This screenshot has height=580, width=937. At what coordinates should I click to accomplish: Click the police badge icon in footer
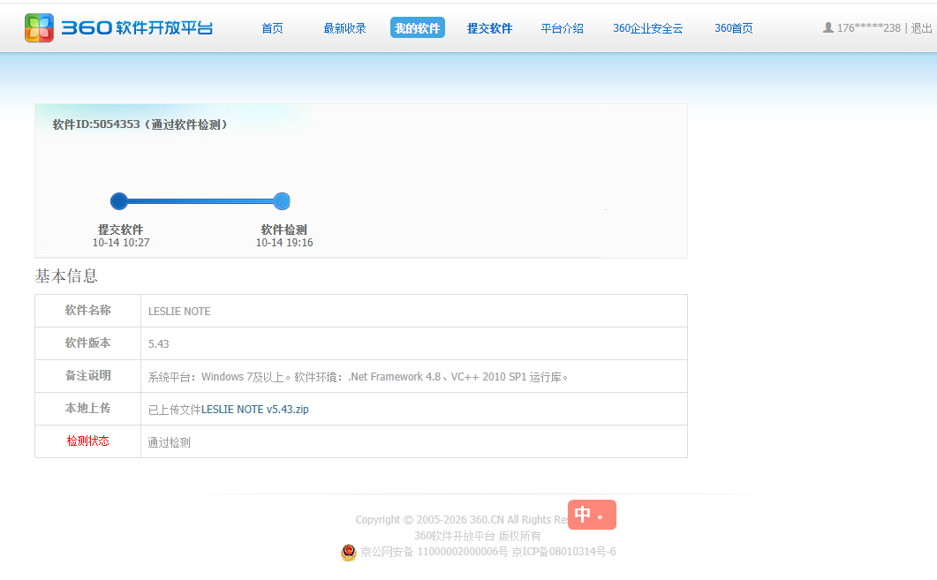click(348, 552)
